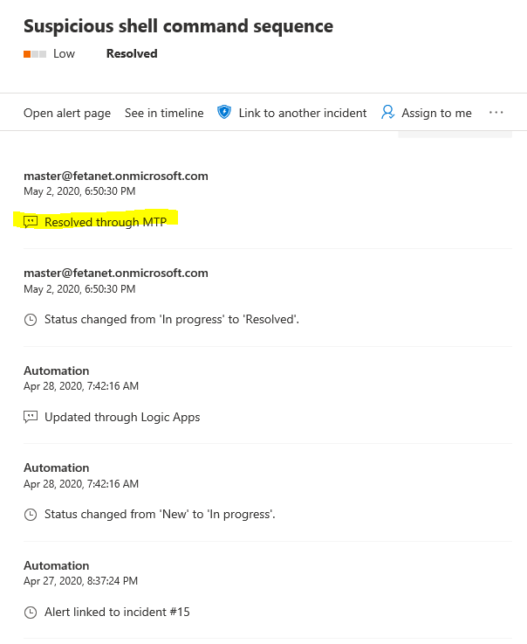The image size is (527, 644).
Task: Select Alert linked to incident #15 entry
Action: coord(117,612)
